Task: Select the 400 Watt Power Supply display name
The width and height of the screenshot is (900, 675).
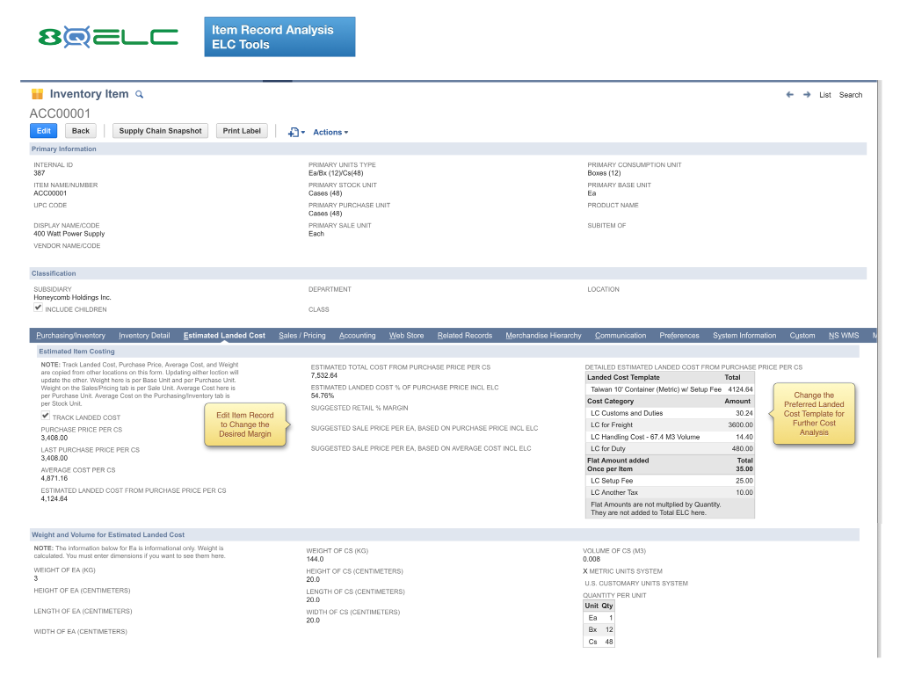Action: 69,234
